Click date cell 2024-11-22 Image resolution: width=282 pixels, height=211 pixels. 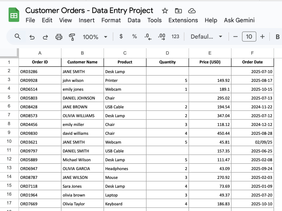[252, 106]
